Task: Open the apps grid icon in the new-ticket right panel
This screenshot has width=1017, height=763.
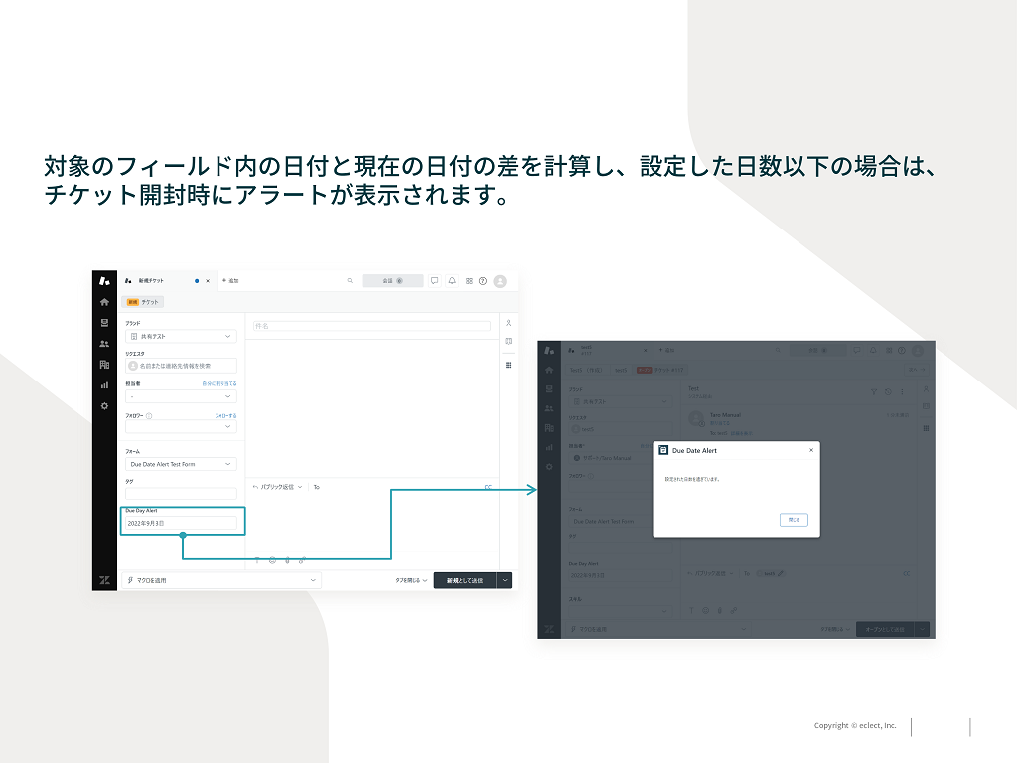Action: 508,365
